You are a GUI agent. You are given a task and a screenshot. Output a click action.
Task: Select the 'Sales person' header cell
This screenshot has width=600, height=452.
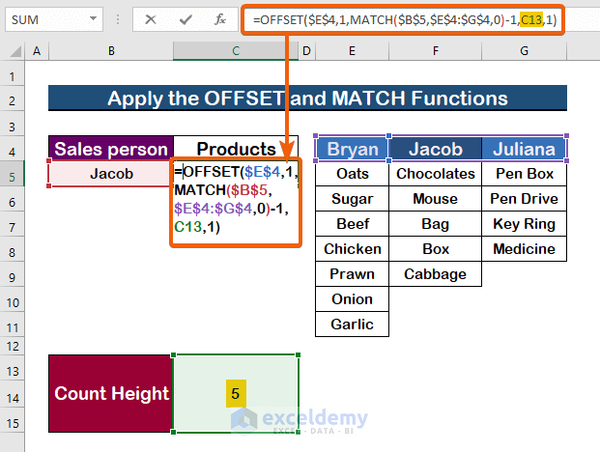pyautogui.click(x=111, y=149)
